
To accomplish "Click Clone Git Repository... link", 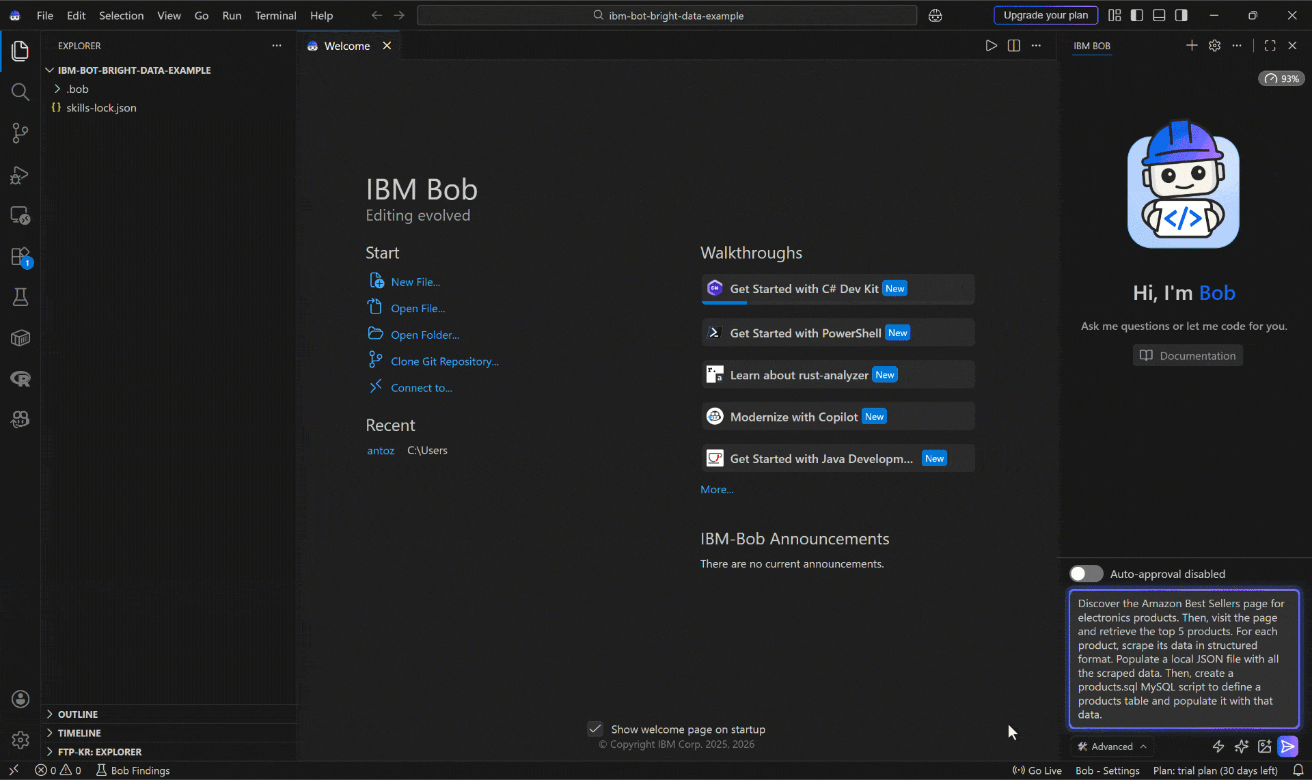I will coord(445,362).
